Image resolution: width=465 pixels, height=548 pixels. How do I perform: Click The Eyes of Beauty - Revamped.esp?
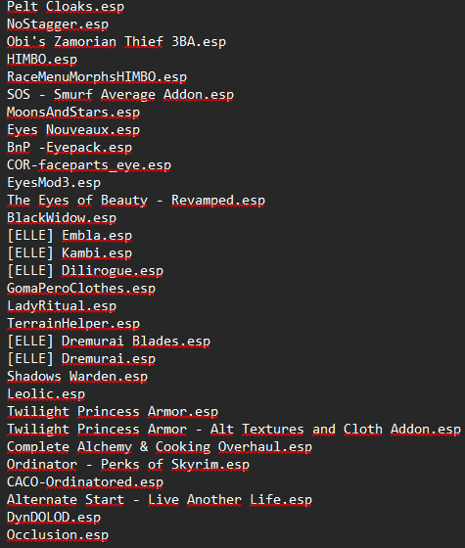pos(136,201)
